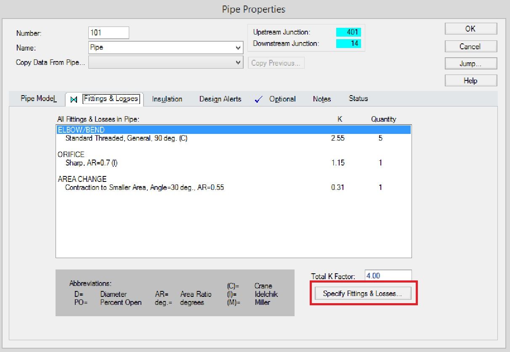Click the Downstream Junction value 14

pos(348,43)
